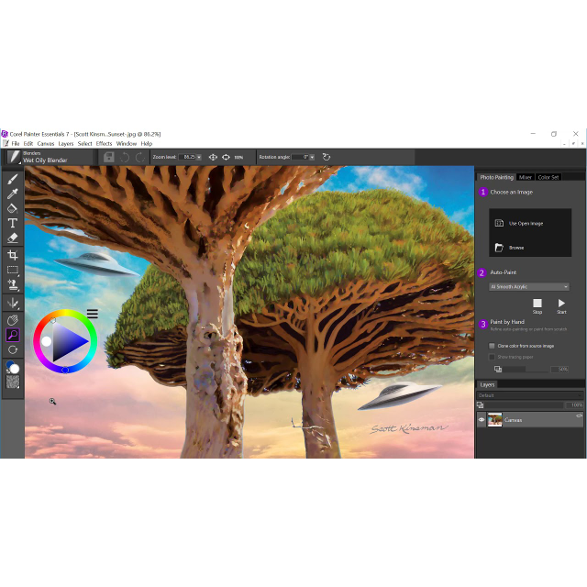
Task: Select the Text tool
Action: click(12, 223)
